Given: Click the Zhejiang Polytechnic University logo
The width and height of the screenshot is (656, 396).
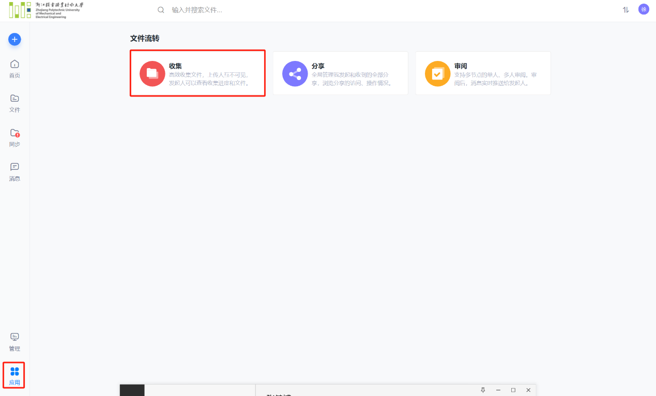Looking at the screenshot, I should click(45, 10).
